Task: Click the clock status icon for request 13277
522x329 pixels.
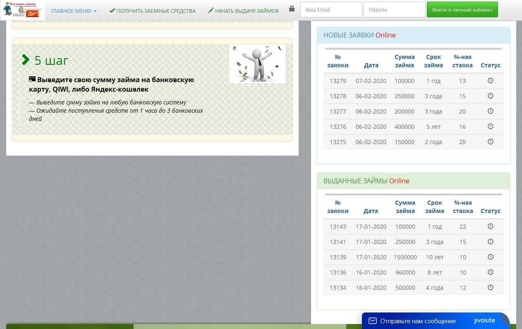Action: 491,111
